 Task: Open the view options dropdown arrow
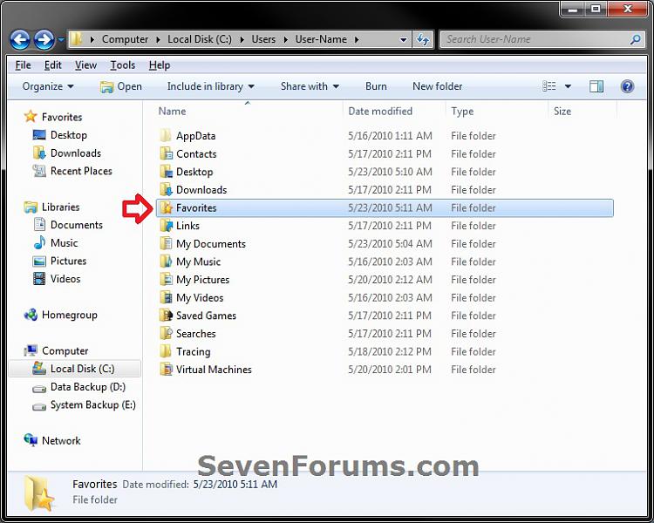(568, 86)
